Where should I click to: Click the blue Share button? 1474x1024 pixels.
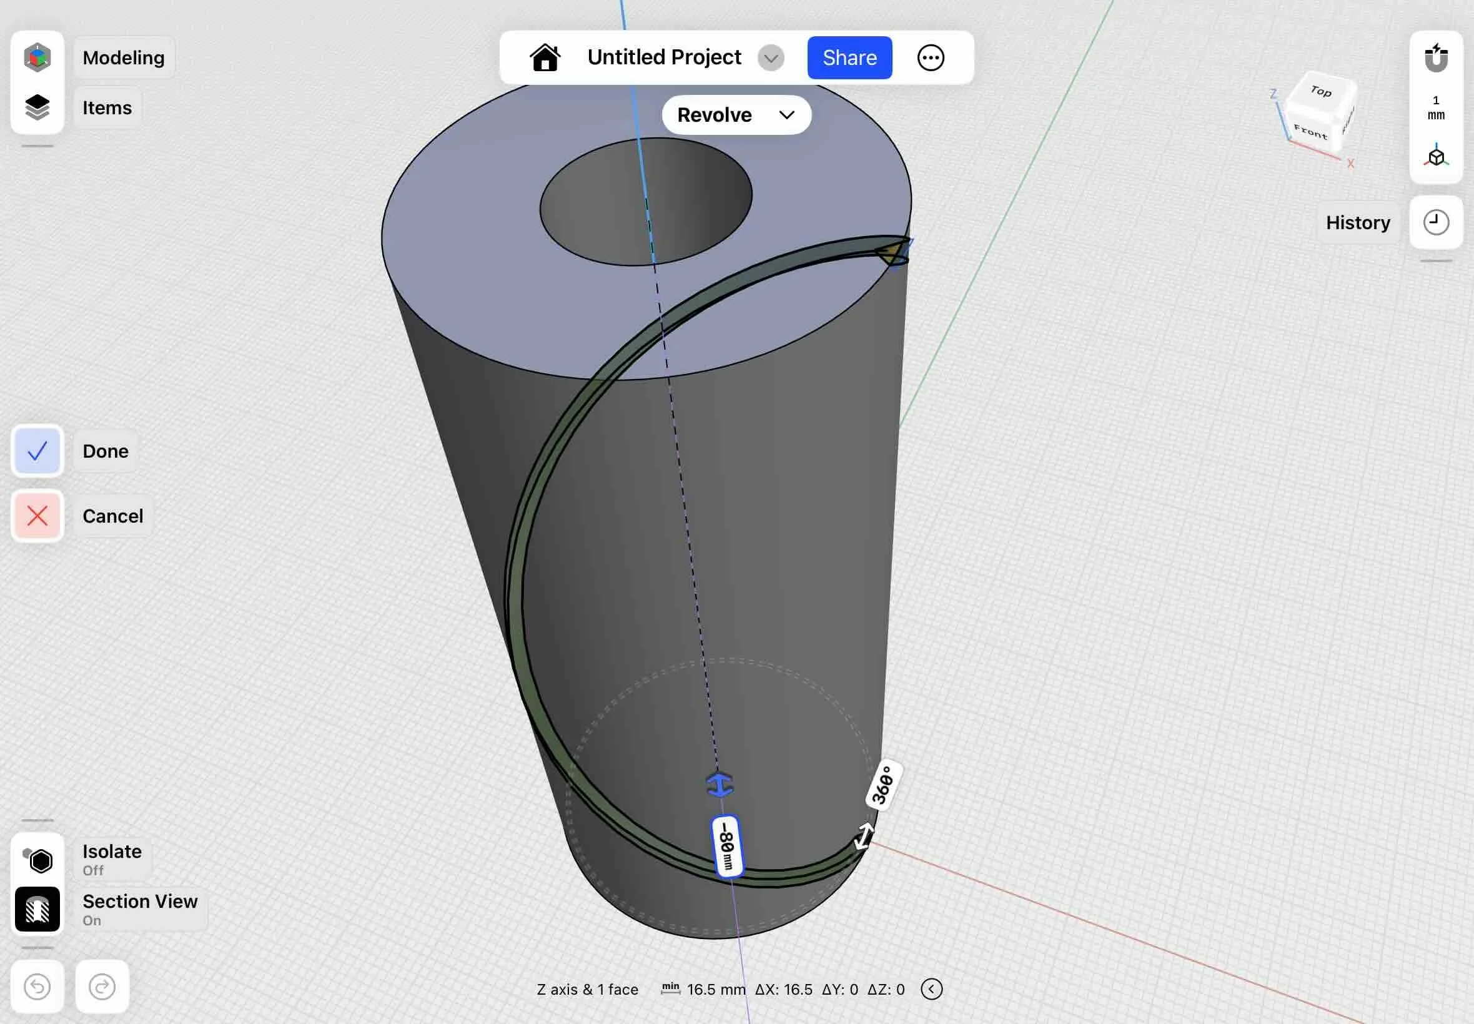click(x=849, y=57)
